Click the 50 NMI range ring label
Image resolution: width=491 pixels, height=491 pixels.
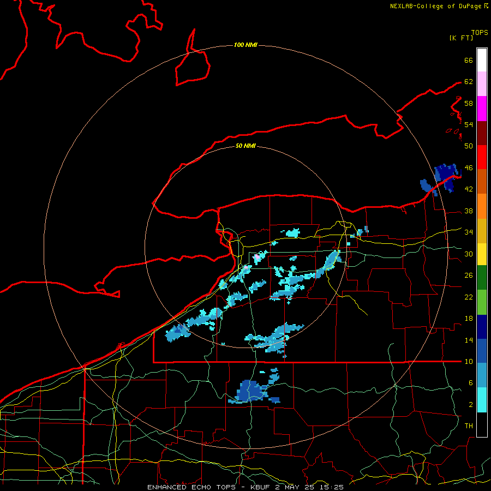(x=245, y=146)
